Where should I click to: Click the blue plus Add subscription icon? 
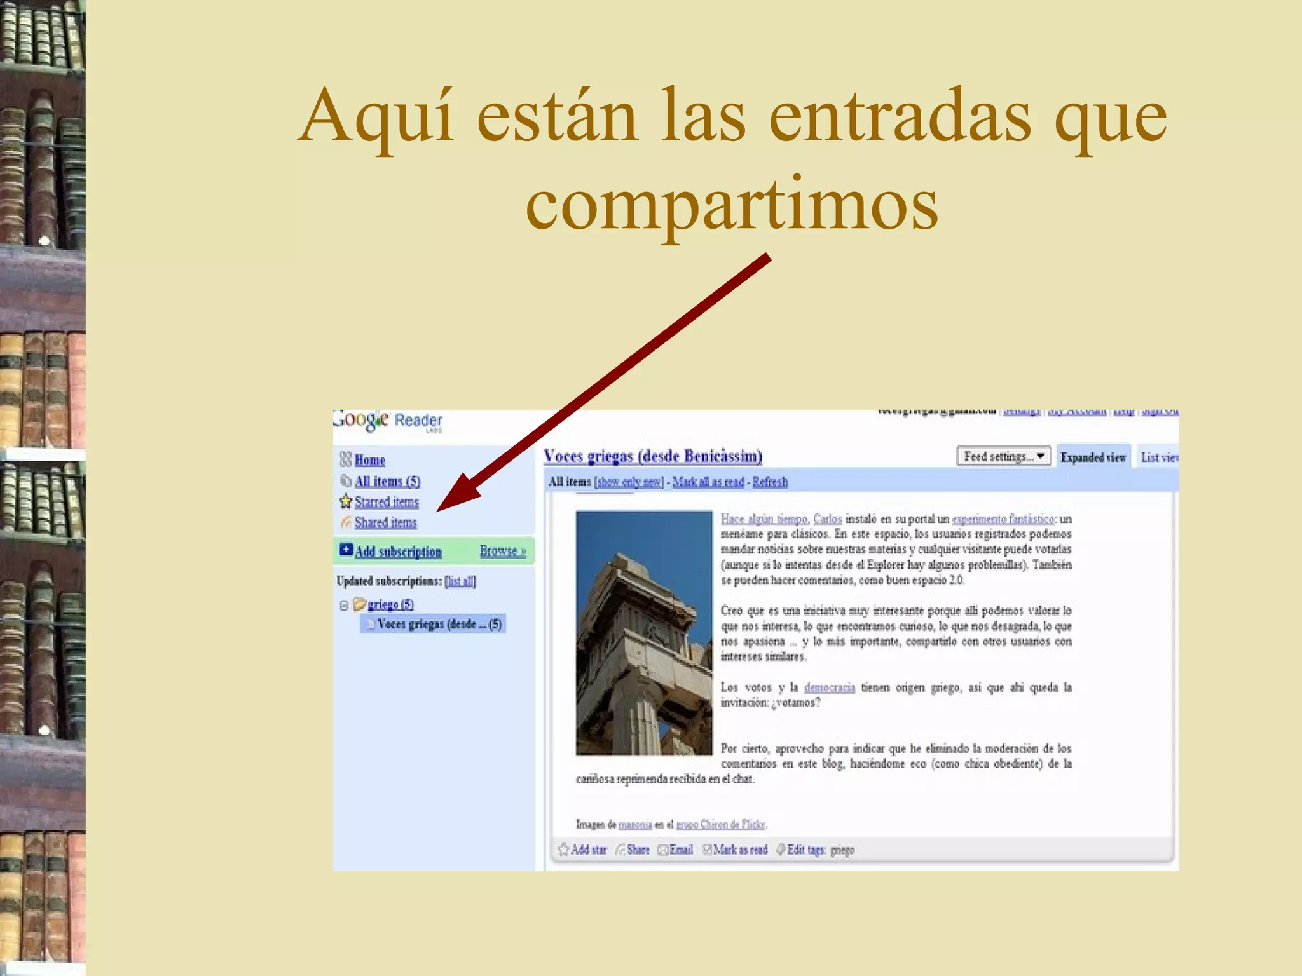(346, 550)
